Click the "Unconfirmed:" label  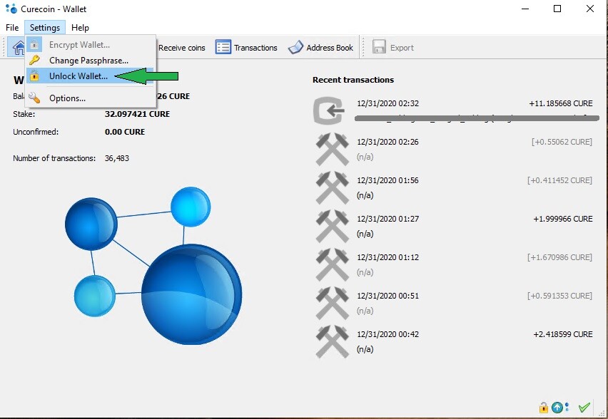(x=36, y=132)
